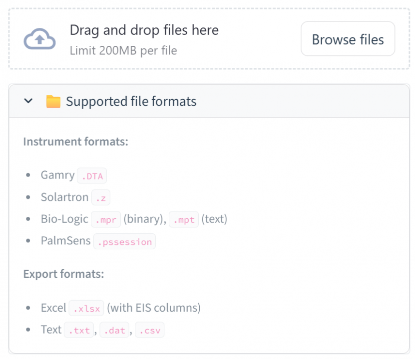Click the cloud upload icon
Screen dimensions: 415x359
39,39
